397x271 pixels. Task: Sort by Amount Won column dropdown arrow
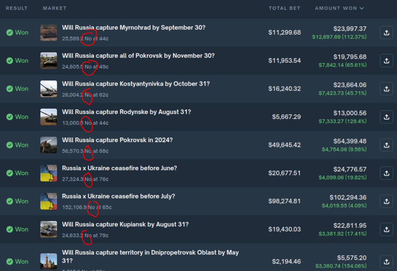pos(362,8)
